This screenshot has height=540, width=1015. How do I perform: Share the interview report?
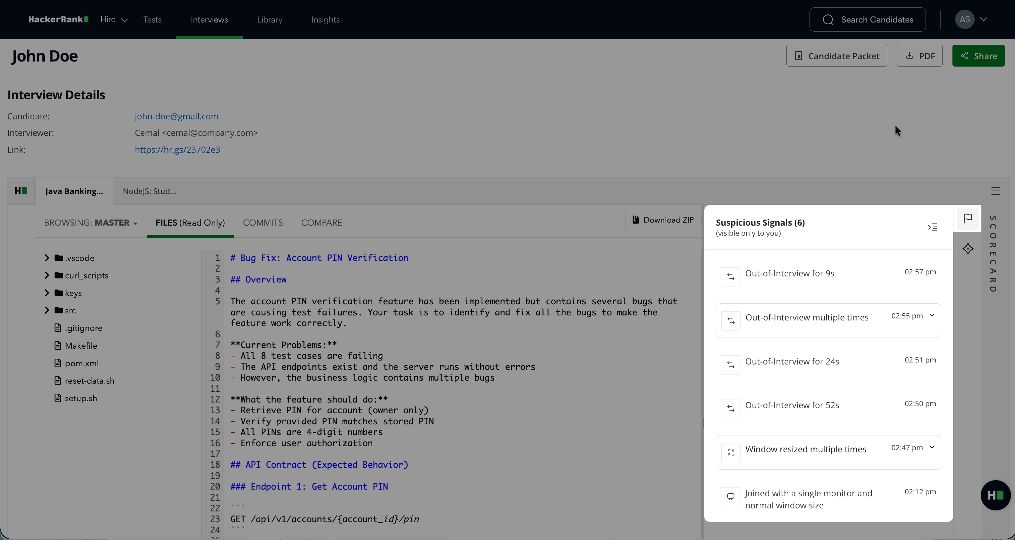point(978,55)
